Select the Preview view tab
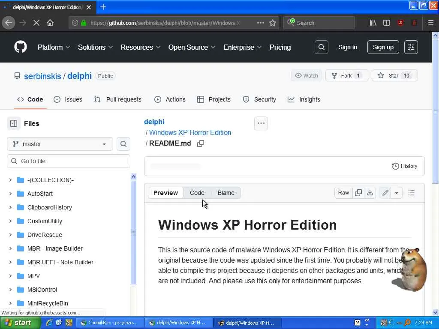 [165, 193]
